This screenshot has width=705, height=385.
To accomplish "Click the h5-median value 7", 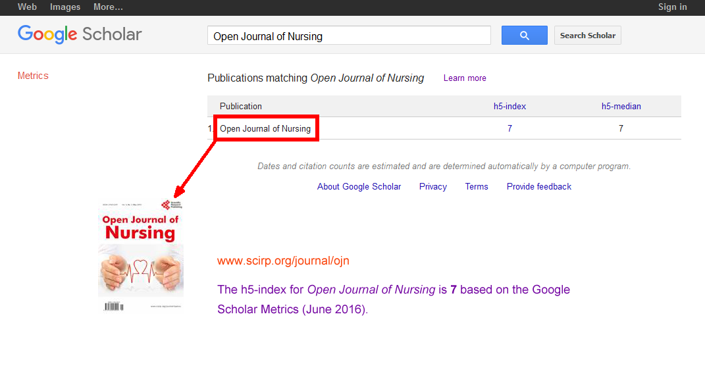I will click(x=621, y=128).
